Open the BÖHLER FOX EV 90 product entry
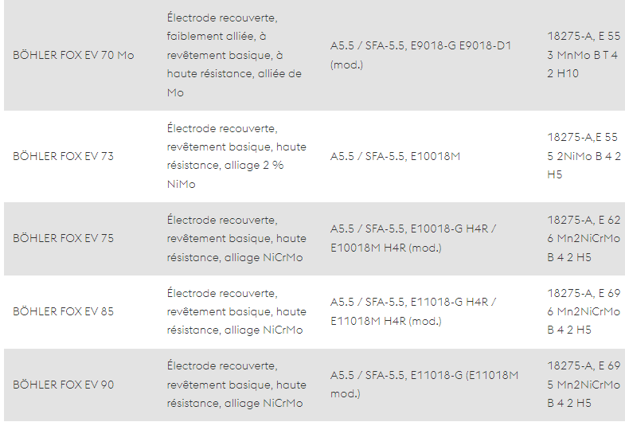The image size is (625, 422). 63,385
